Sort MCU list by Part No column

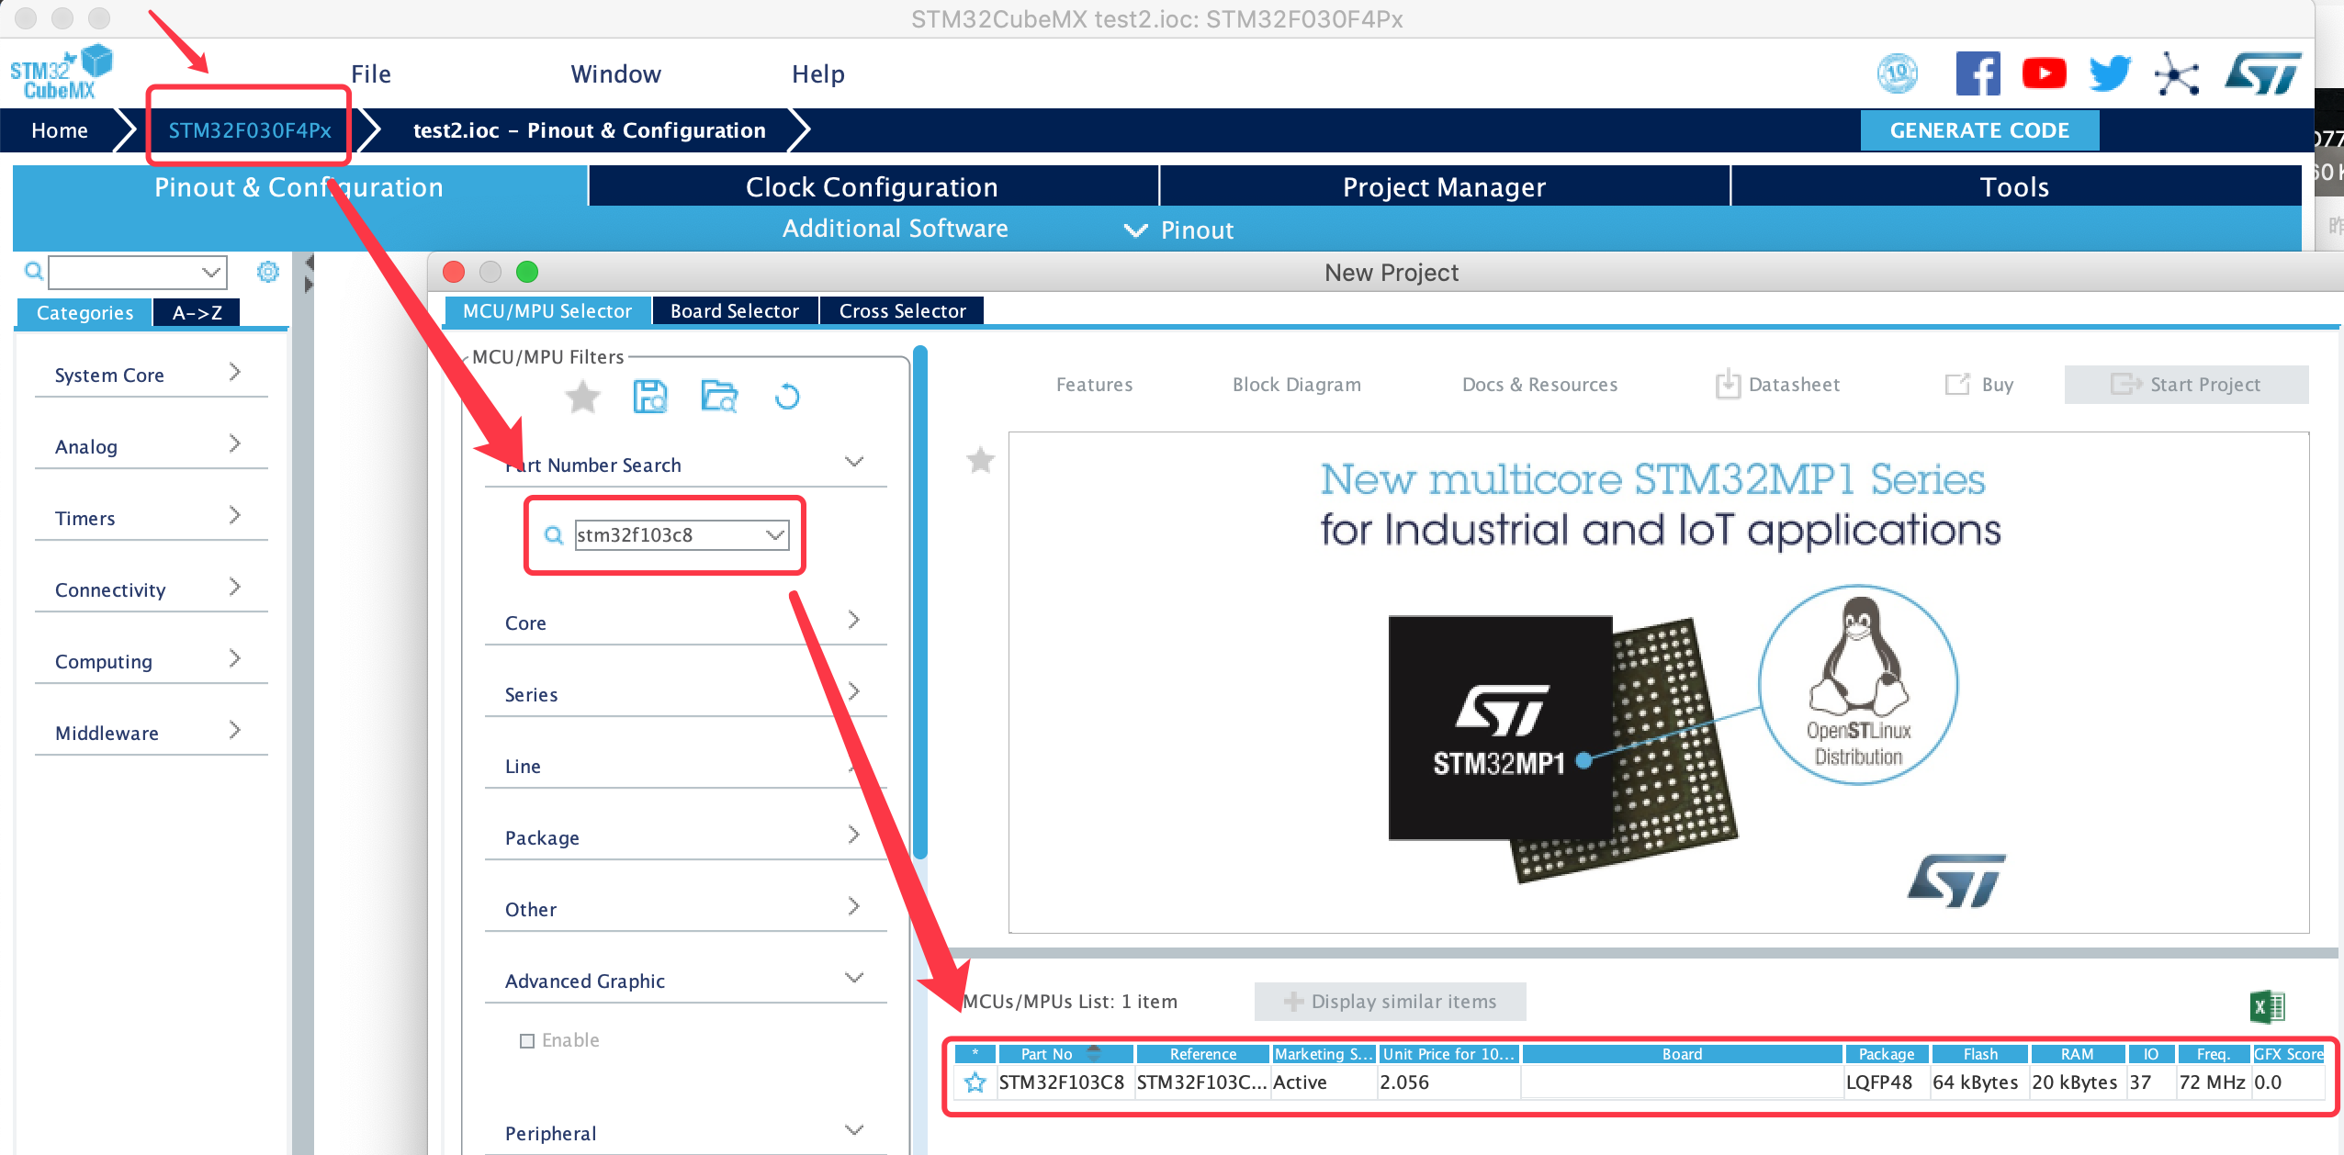pos(1065,1054)
